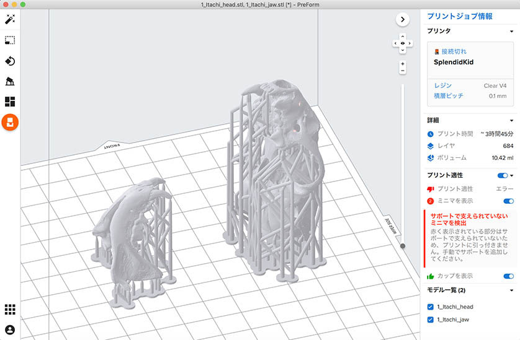Turn off the カップを表示 switch
520x340 pixels.
(508, 276)
